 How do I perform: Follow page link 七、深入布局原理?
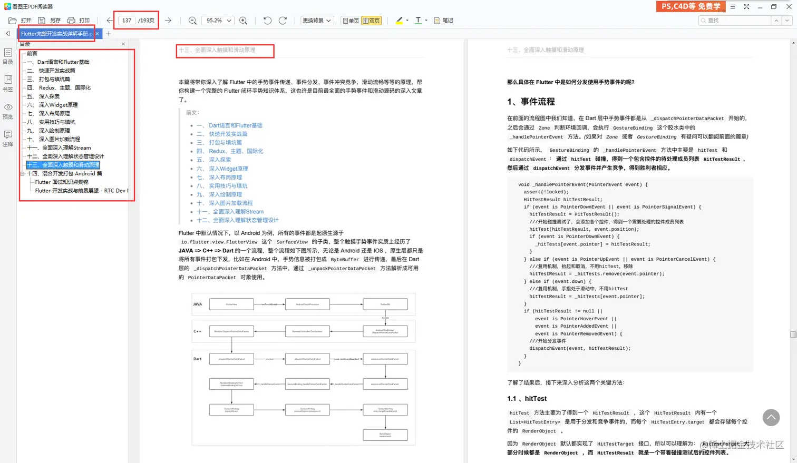(x=219, y=178)
